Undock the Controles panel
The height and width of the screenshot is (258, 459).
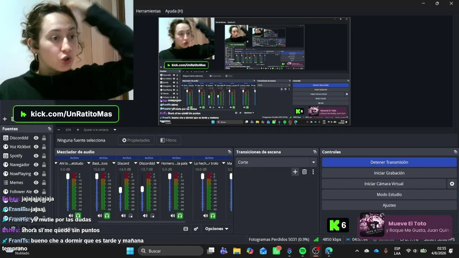(455, 152)
